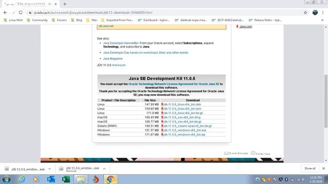Screen dimensions: 328x184
Task: Open Windows Media Player from taskbar
Action: (x=36, y=179)
